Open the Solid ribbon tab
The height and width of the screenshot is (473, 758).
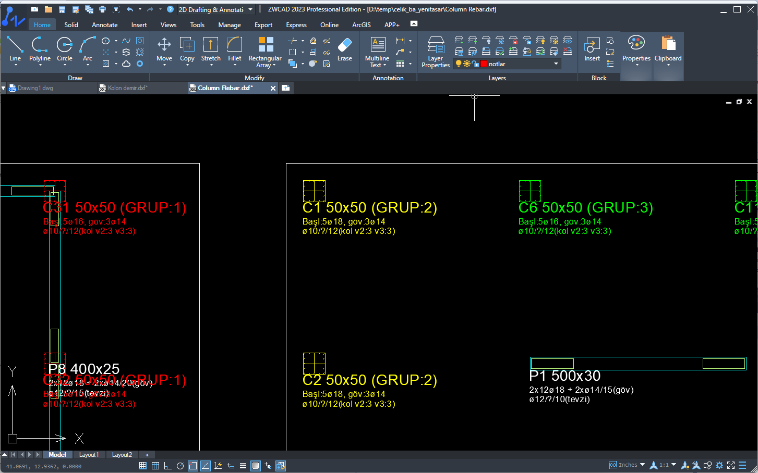click(71, 24)
